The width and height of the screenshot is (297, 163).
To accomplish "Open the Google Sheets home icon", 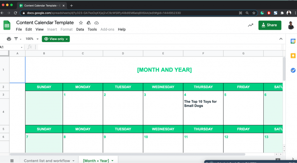I will pyautogui.click(x=7, y=25).
